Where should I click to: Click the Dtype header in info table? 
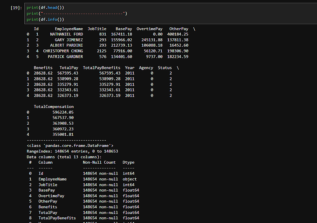point(128,162)
